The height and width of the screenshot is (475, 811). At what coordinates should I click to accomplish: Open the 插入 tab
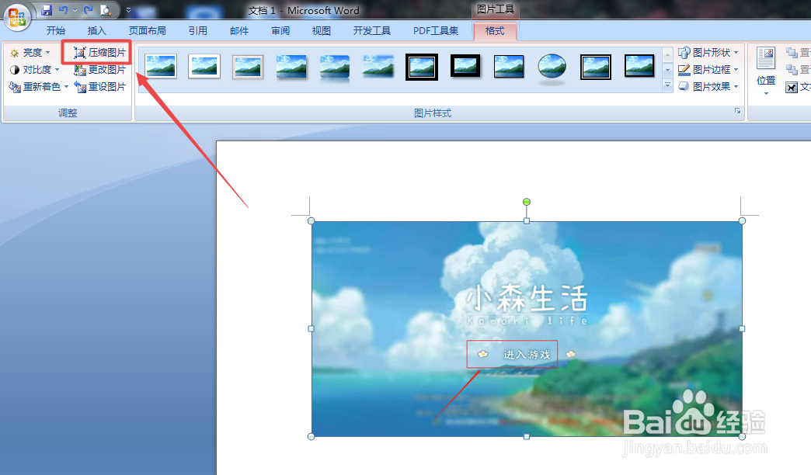coord(97,31)
